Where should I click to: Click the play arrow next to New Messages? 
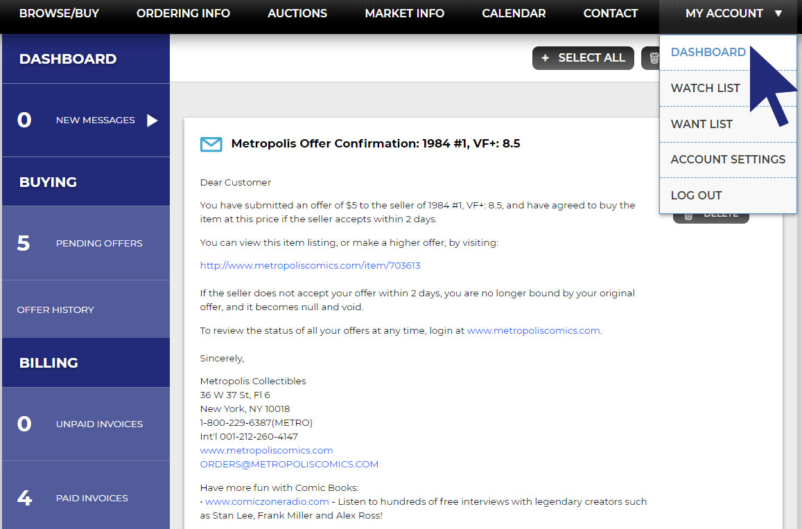tap(152, 120)
